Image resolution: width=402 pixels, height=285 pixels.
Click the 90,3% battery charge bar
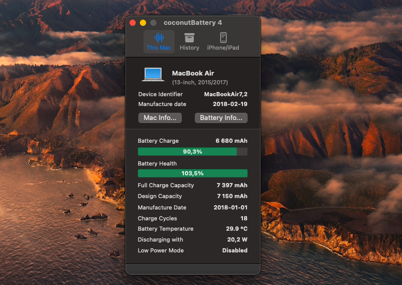click(193, 152)
